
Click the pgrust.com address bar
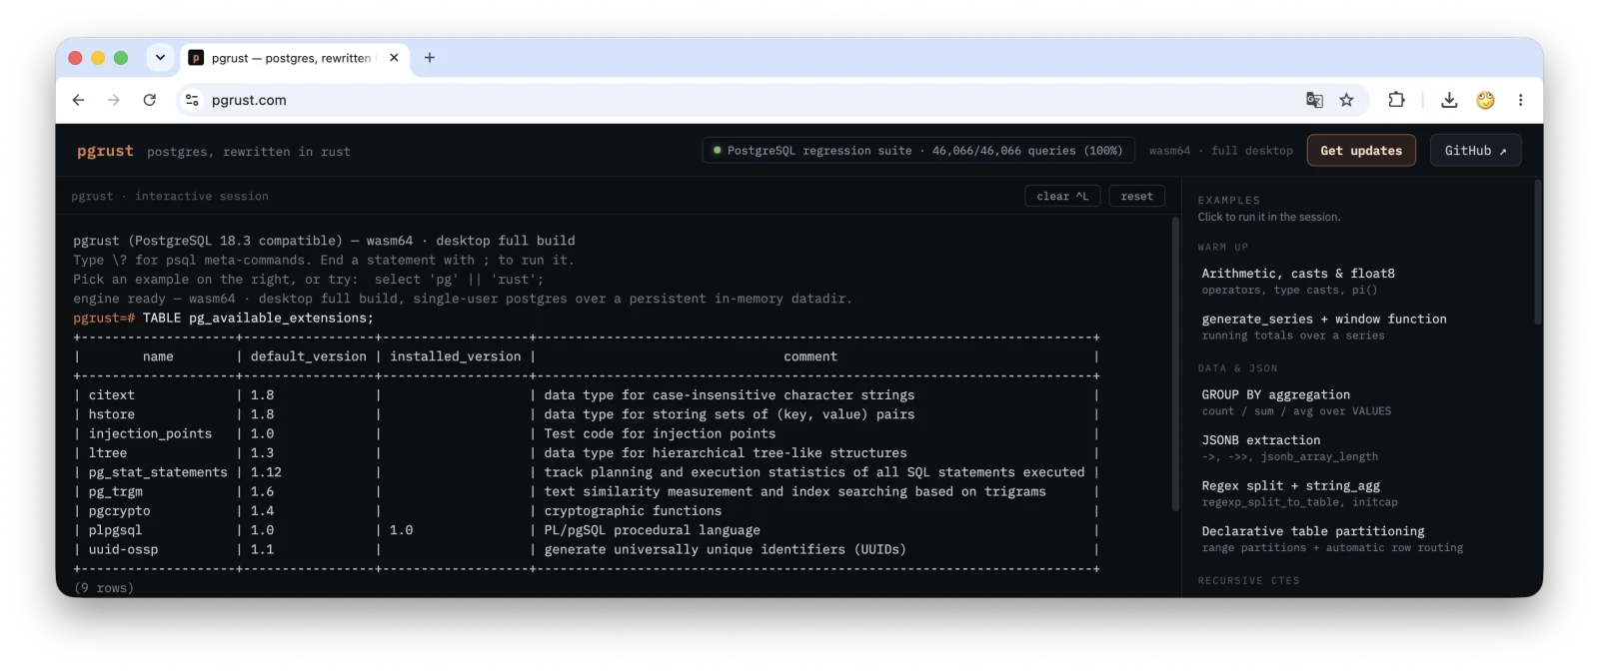pos(740,100)
